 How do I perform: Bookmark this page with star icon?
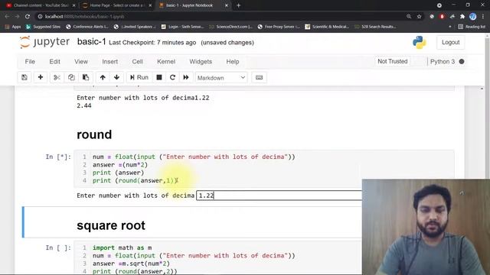click(419, 16)
